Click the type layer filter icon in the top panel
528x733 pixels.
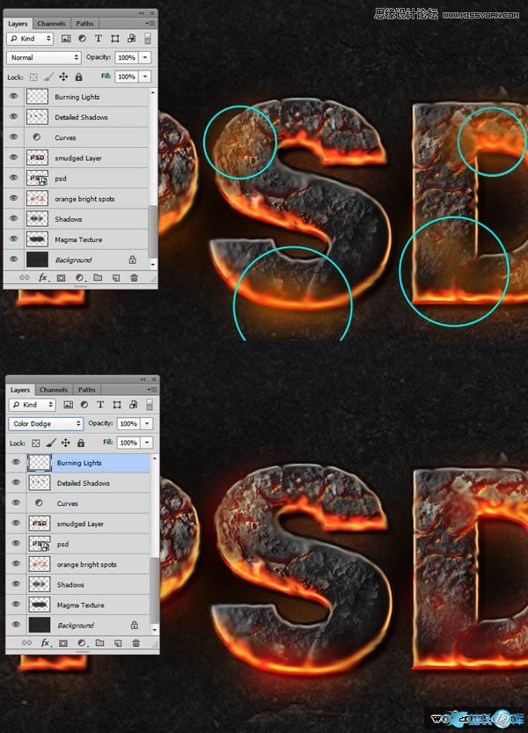tap(98, 39)
